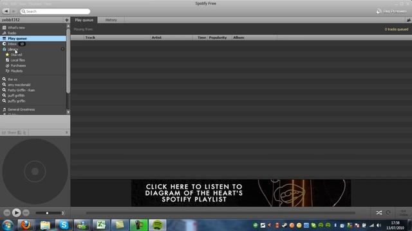Open saved search 'Patty Griffin - Rain'

point(21,90)
